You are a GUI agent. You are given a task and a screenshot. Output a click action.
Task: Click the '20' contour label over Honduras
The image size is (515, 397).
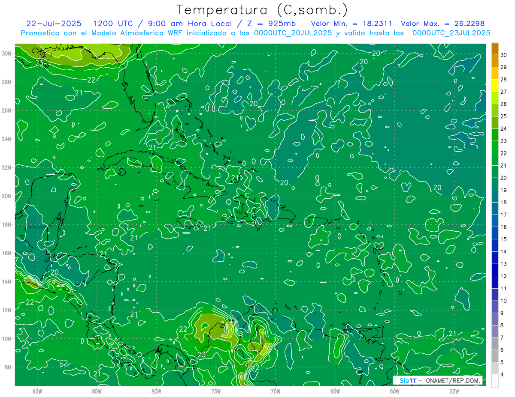click(55, 272)
